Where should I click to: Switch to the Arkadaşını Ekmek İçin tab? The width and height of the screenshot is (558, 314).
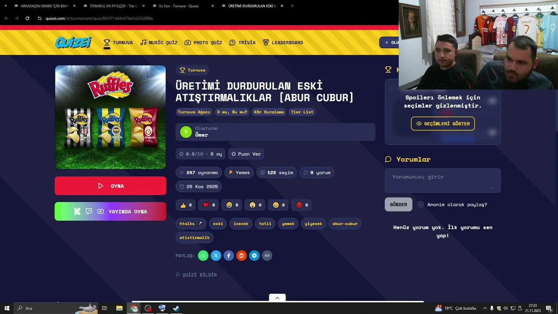(44, 6)
